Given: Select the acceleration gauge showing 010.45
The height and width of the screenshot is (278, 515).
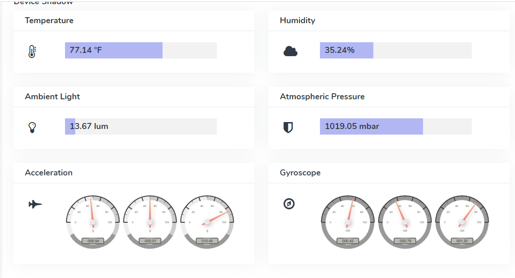Looking at the screenshot, I should (x=207, y=221).
